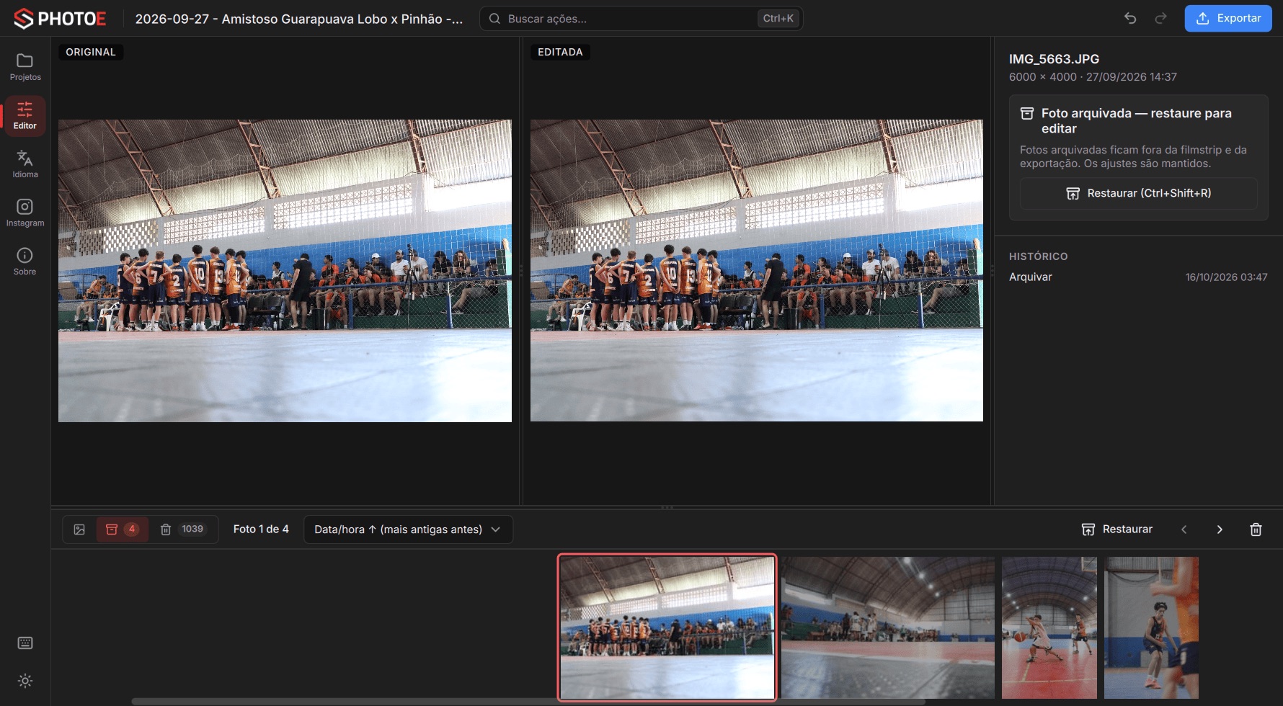The image size is (1283, 706).
Task: Show keyboard shortcuts icon in sidebar
Action: tap(25, 643)
